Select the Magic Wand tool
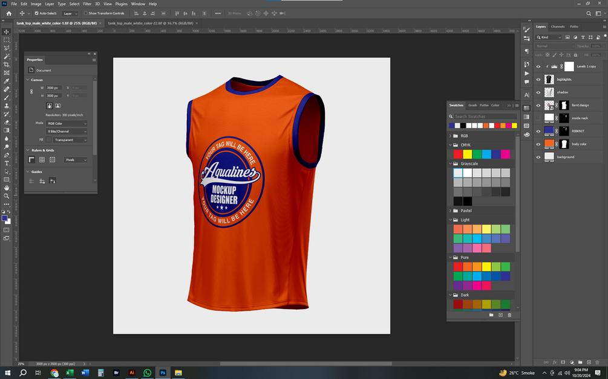This screenshot has width=608, height=379. (7, 57)
